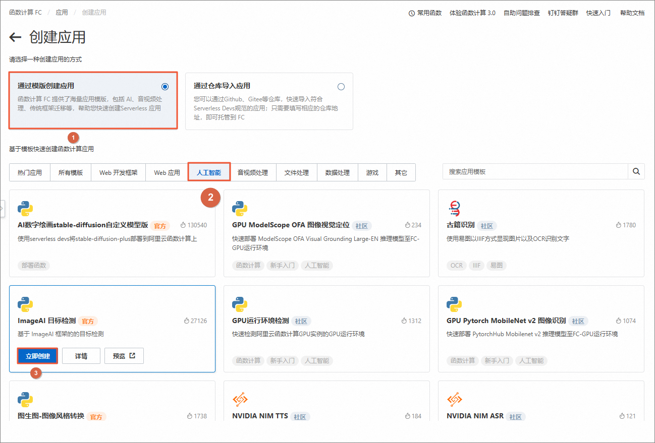Click the 社区 badge beside 古籍识别
Image resolution: width=655 pixels, height=443 pixels.
tap(487, 226)
